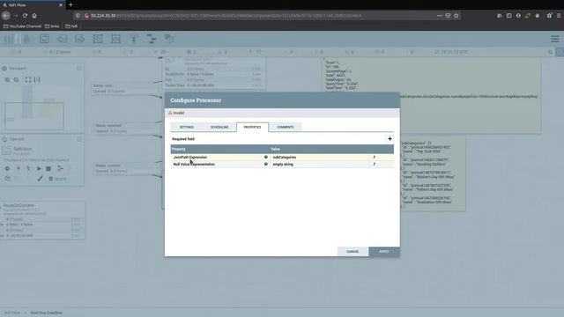The width and height of the screenshot is (564, 317).
Task: Zoom in on the Navigate panel
Action: 7,80
